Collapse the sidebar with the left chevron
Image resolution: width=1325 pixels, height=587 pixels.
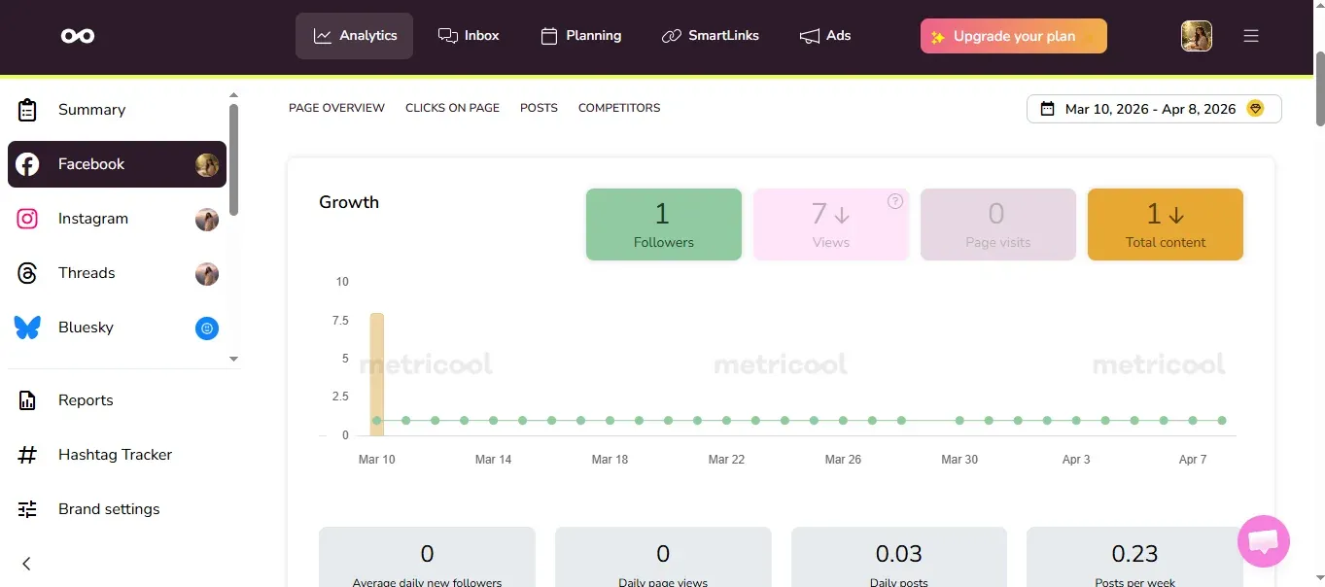pyautogui.click(x=26, y=564)
